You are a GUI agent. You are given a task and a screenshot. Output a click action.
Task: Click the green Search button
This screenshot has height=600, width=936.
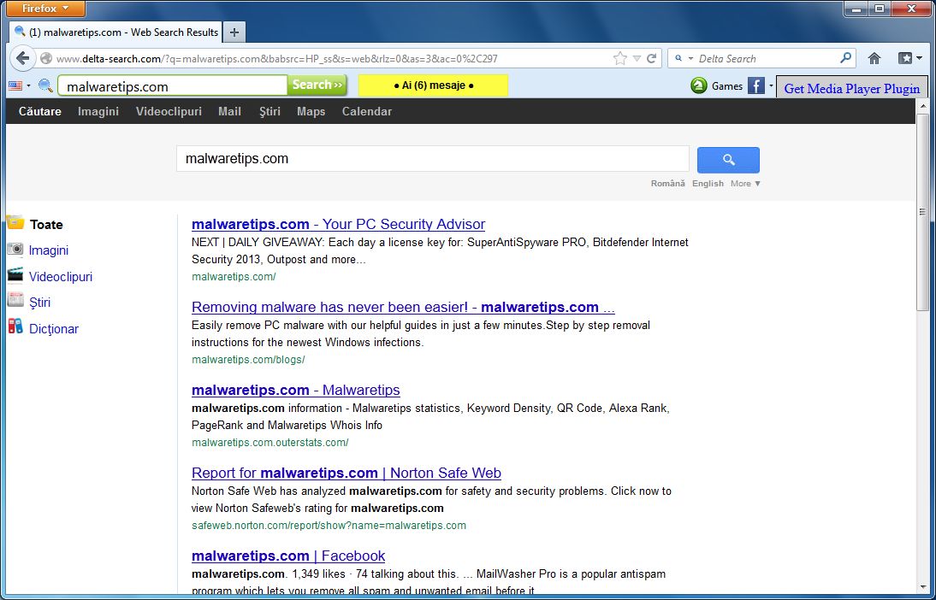(317, 85)
